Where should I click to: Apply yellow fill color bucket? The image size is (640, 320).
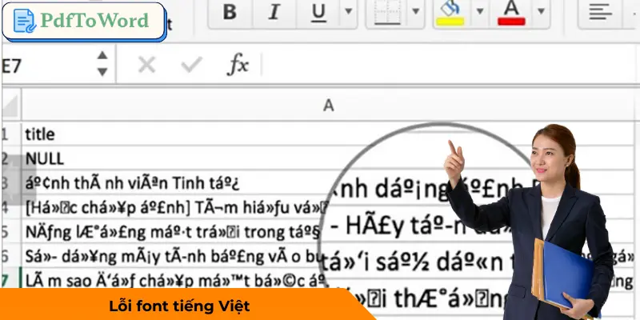[450, 12]
